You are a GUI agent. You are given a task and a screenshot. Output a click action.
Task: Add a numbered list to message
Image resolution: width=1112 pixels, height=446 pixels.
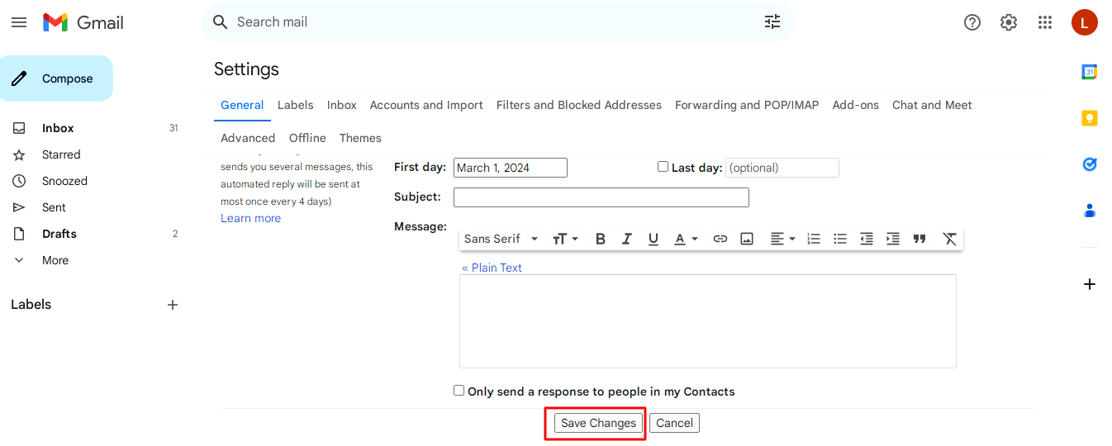(x=814, y=239)
